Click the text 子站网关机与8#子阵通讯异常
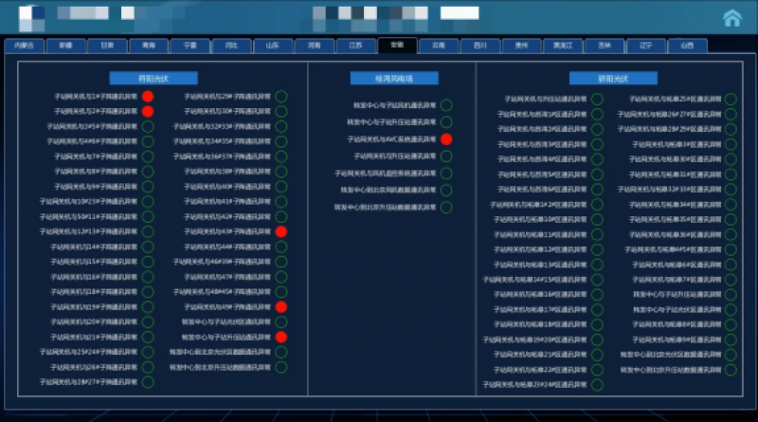 coord(96,172)
